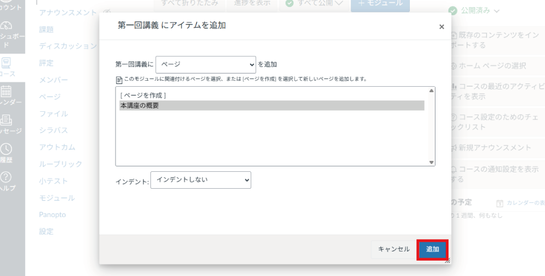This screenshot has width=545, height=276.
Task: Close the アイテムを追加 dialog with X
Action: [x=441, y=27]
